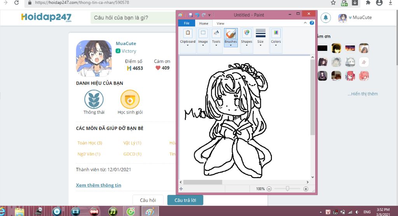The width and height of the screenshot is (398, 216).
Task: Click the ENG language indicator
Action: click(367, 212)
